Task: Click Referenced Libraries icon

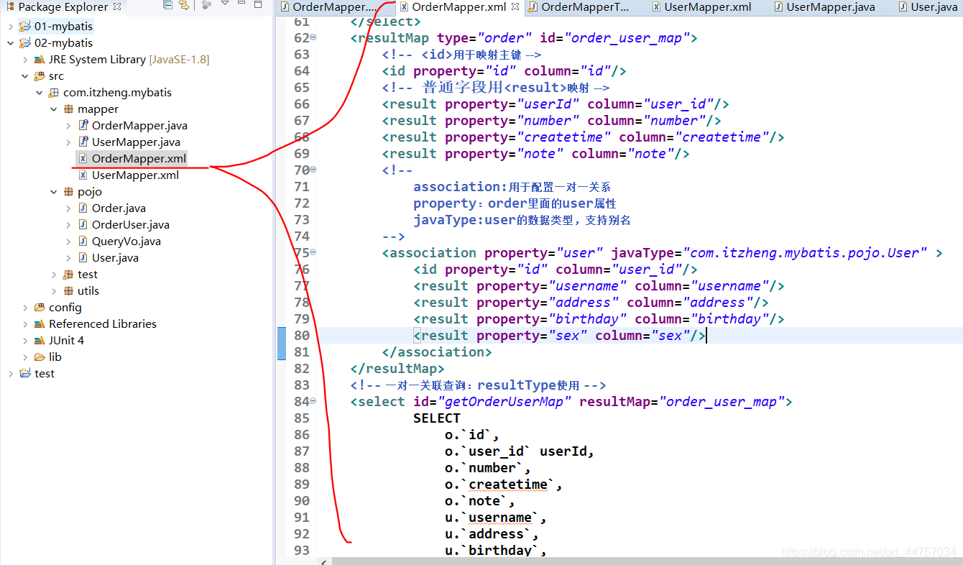Action: point(40,324)
